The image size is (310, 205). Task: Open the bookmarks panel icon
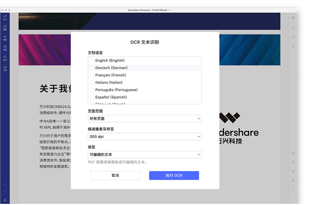(x=293, y=37)
